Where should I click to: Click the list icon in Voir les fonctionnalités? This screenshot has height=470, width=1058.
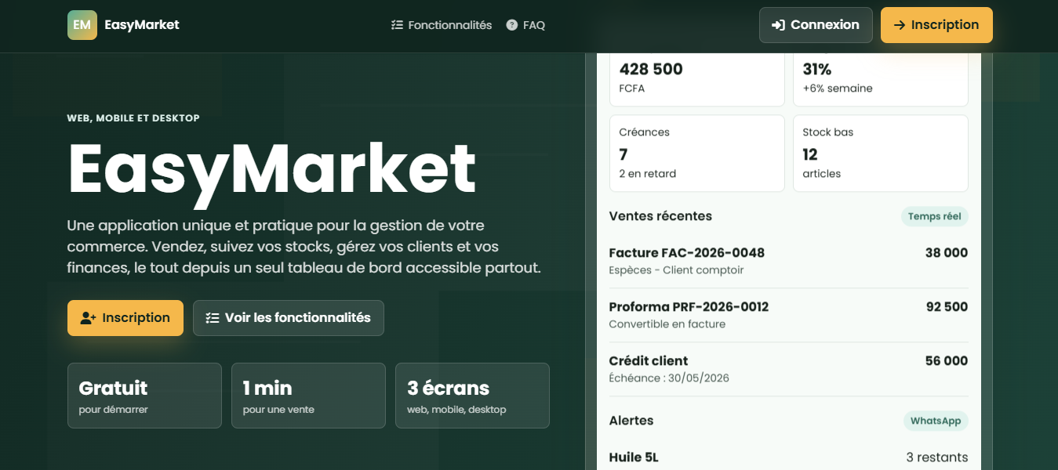(213, 318)
